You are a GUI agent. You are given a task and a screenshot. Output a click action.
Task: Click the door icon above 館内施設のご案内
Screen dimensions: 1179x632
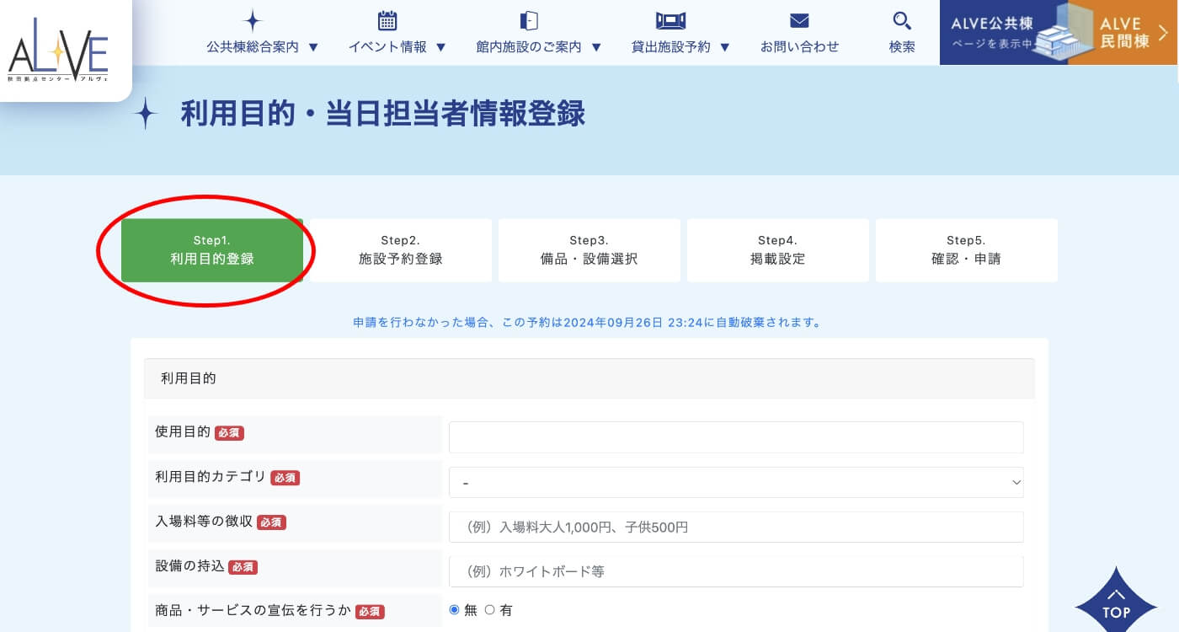pos(528,21)
